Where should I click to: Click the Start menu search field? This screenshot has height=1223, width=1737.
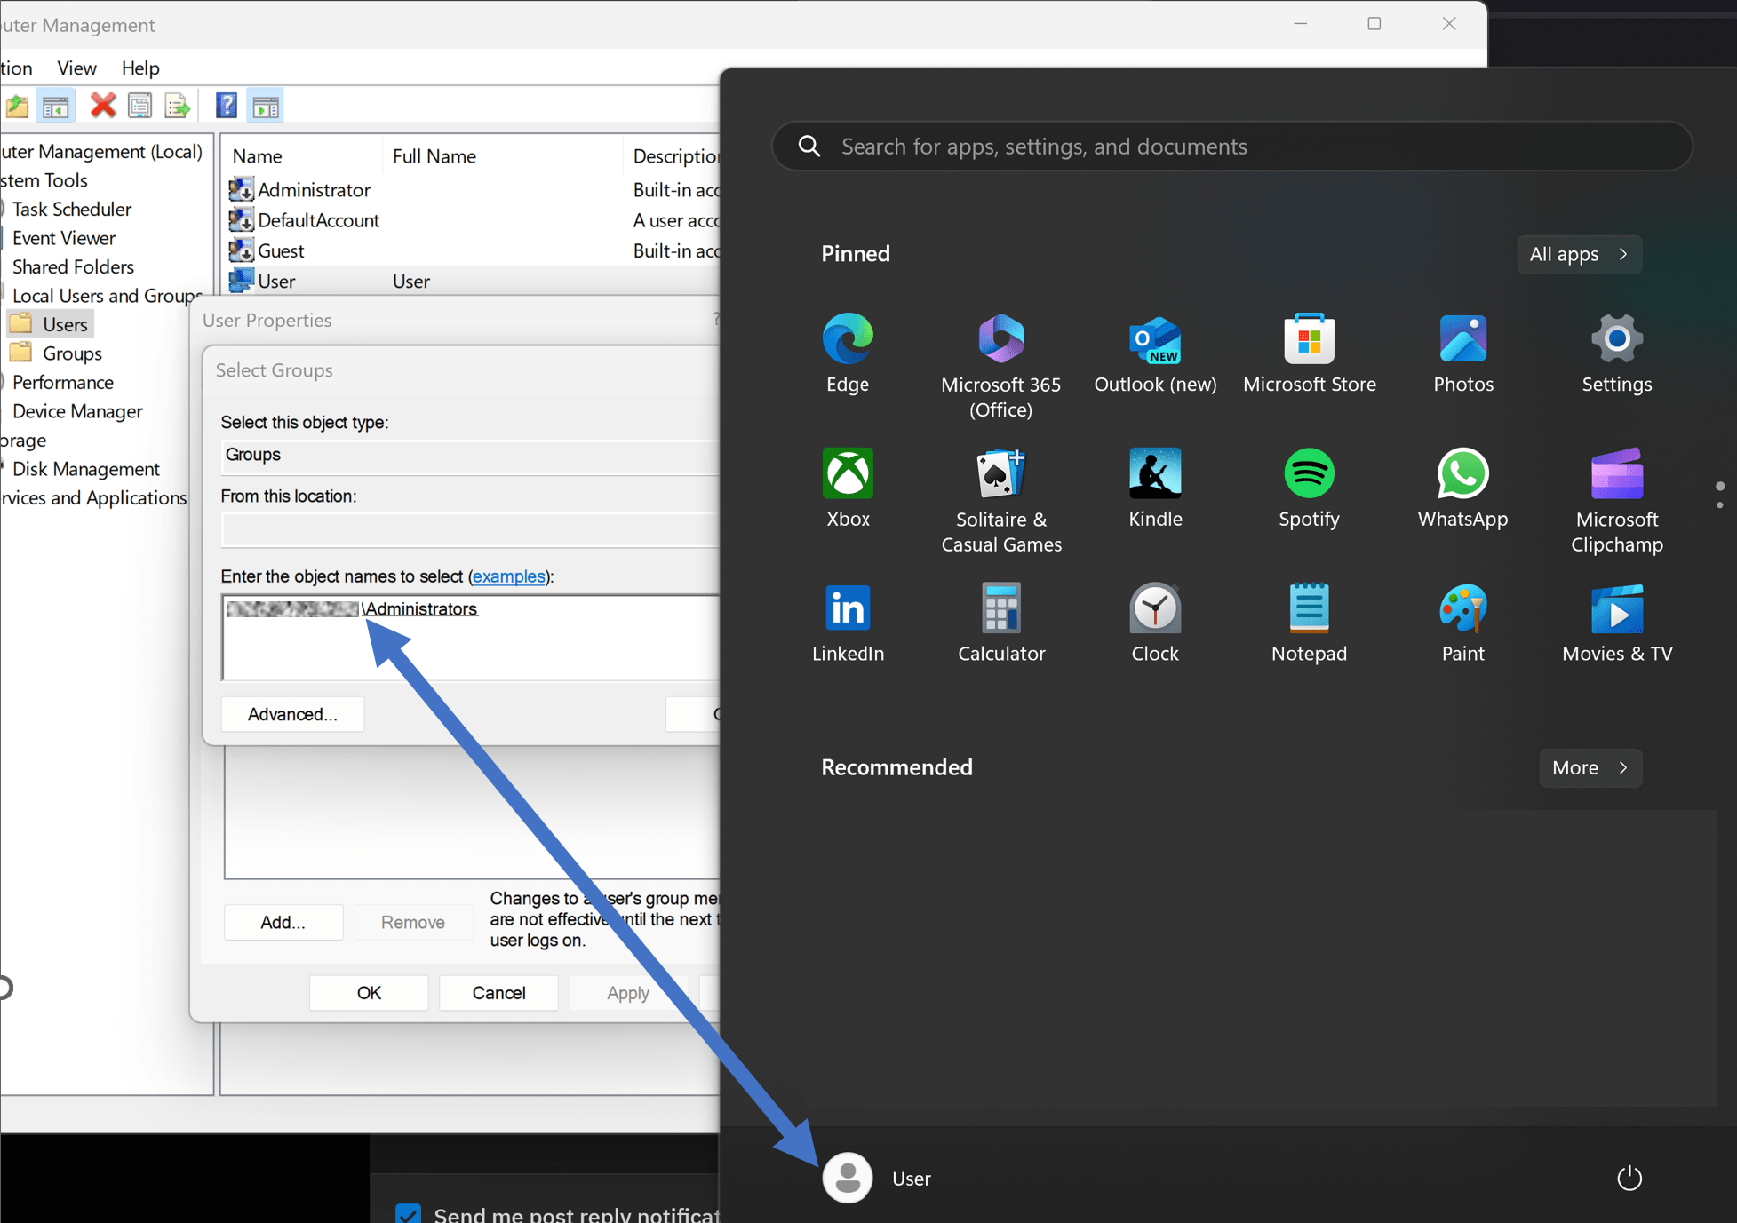1231,146
